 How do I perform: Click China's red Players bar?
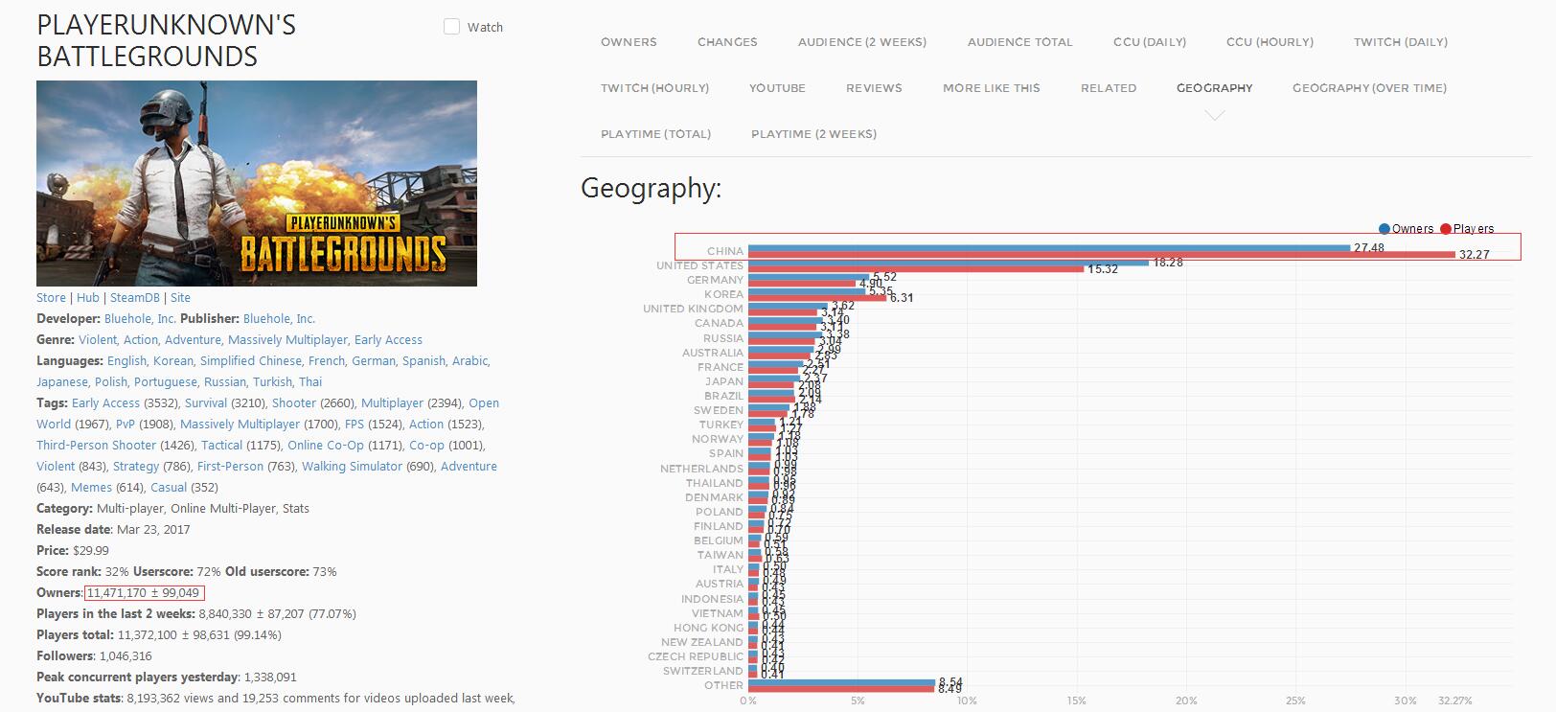pos(1102,255)
